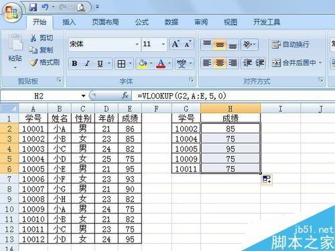Increase font size with the large A
335x251 pixels.
click(x=176, y=44)
